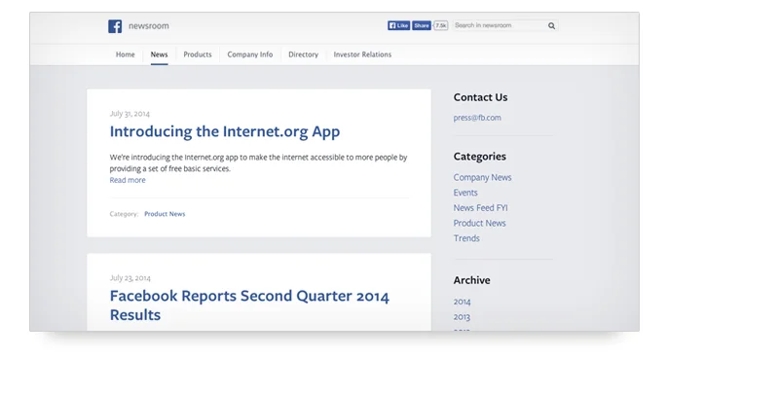The width and height of the screenshot is (779, 393).
Task: Select the News Feed FYI category
Action: coord(480,208)
